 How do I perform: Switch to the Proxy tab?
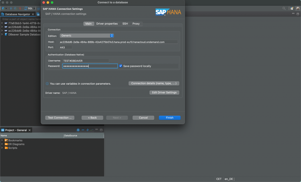[136, 23]
